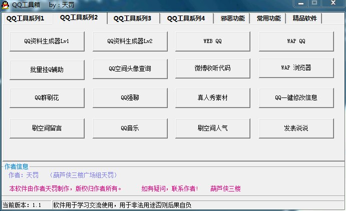Click QQ一键修改信息 button
Screen dimensions: 346x211
click(x=296, y=98)
